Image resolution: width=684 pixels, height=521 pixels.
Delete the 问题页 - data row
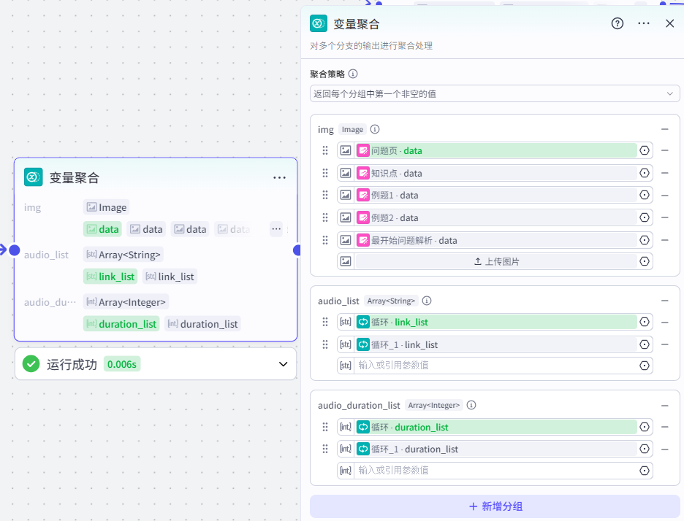(x=665, y=151)
